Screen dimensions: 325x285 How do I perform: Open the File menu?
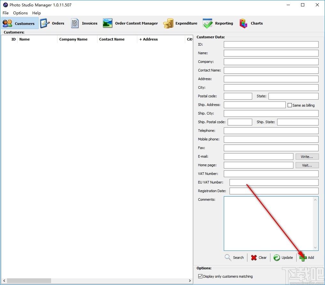6,13
